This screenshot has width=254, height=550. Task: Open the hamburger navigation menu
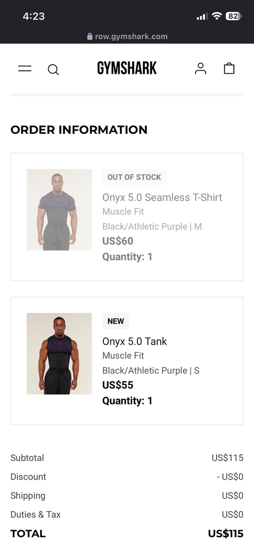[x=25, y=69]
